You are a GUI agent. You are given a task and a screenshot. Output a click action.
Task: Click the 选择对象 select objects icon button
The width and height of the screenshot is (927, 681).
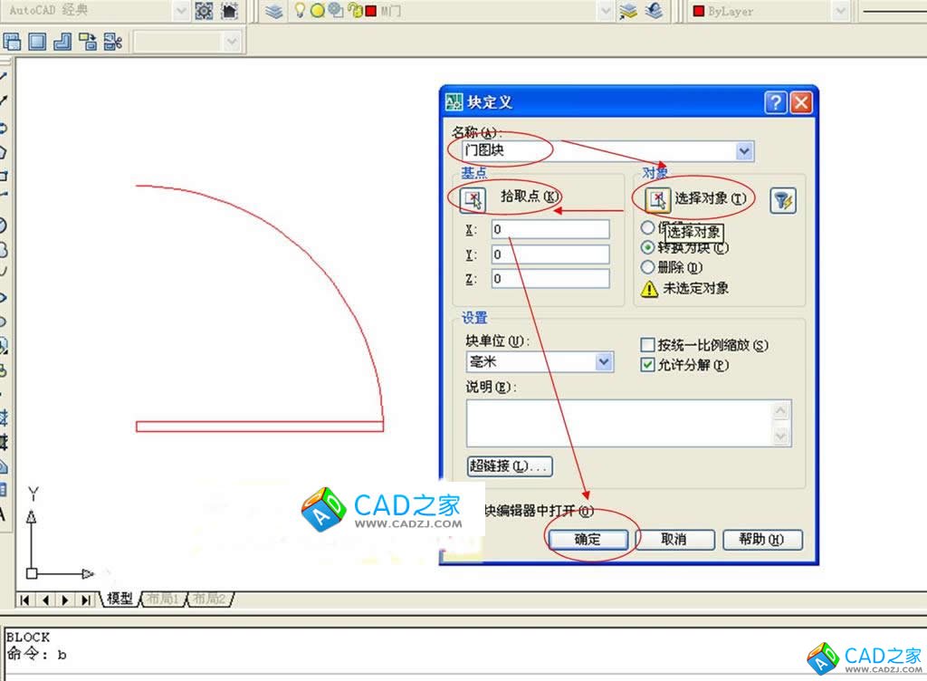[656, 198]
